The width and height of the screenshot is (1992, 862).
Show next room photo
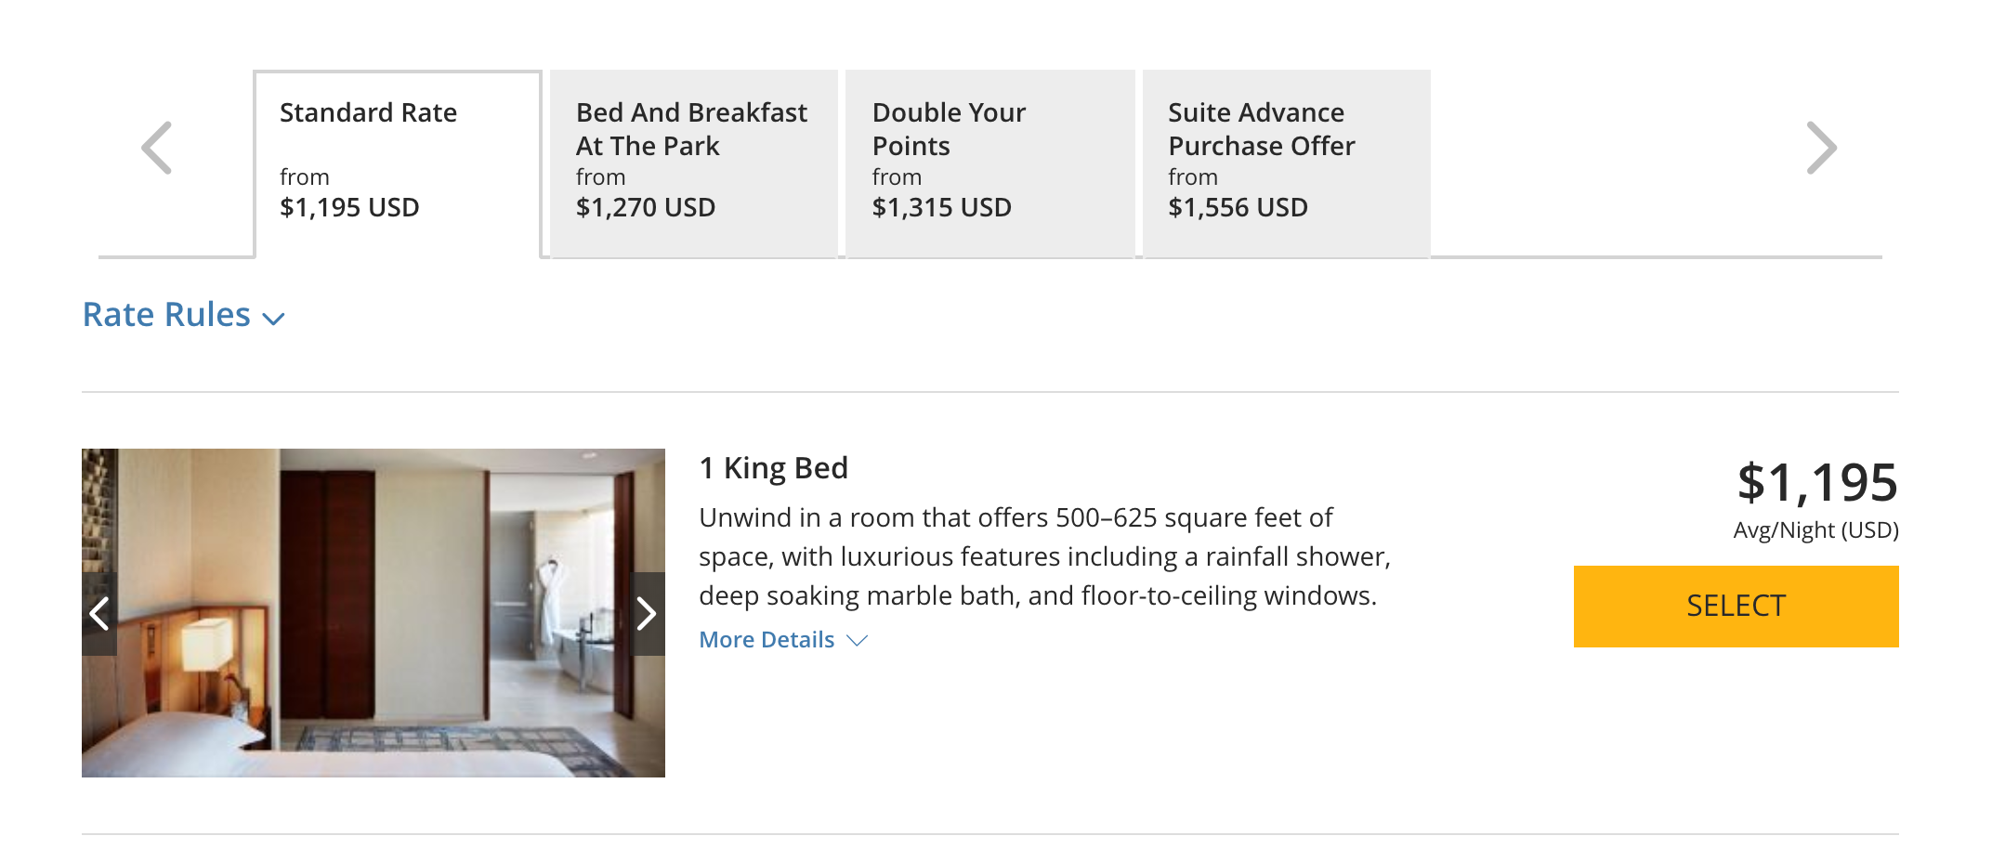click(647, 613)
